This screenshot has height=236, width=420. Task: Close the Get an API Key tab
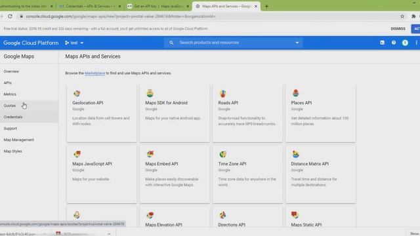188,6
